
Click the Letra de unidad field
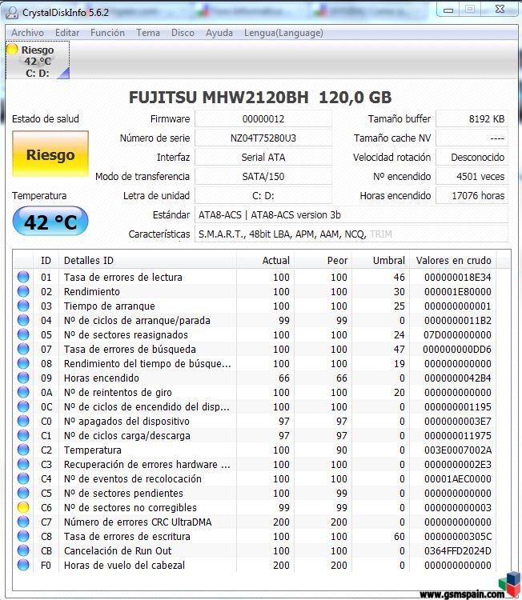[263, 195]
